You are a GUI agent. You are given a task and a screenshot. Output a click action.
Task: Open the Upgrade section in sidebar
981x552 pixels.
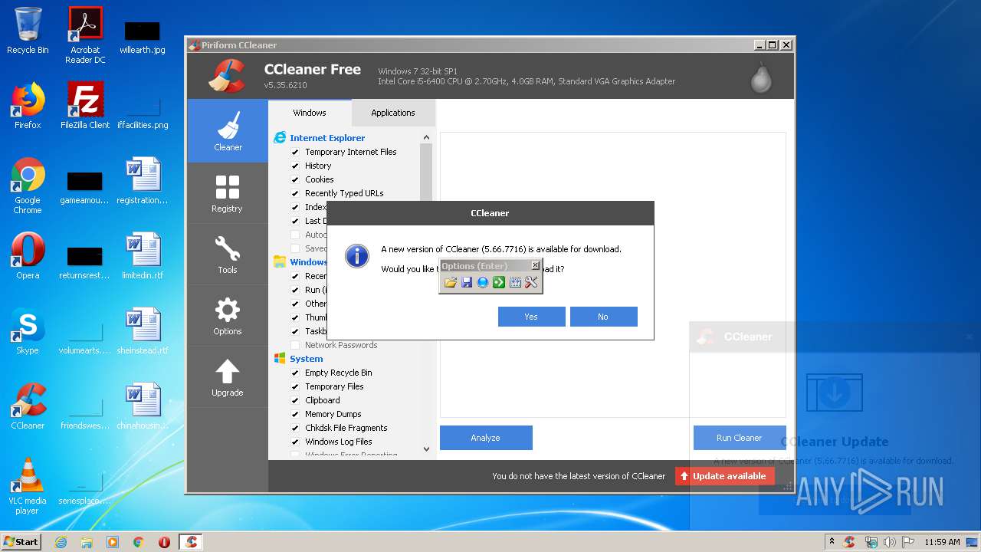pyautogui.click(x=228, y=376)
